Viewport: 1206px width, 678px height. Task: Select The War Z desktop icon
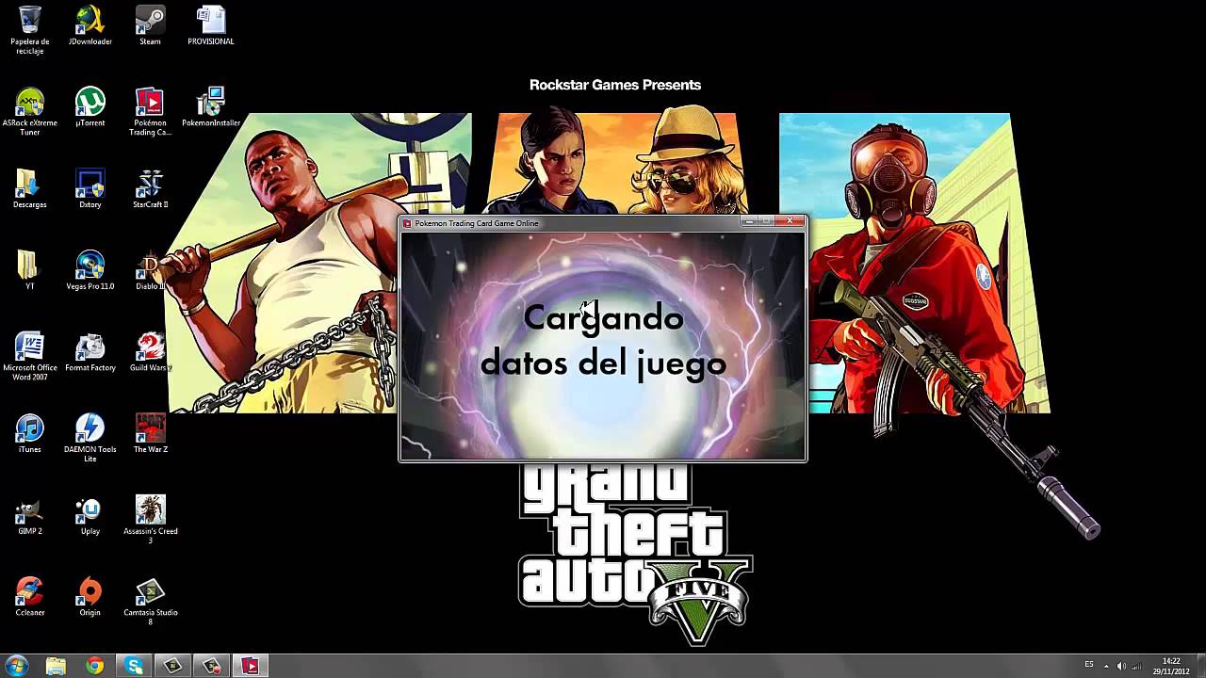(x=150, y=433)
